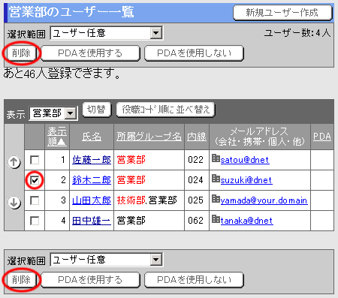The image size is (338, 298).
Task: Click 役職コード順に並べ替え button
Action: [165, 110]
